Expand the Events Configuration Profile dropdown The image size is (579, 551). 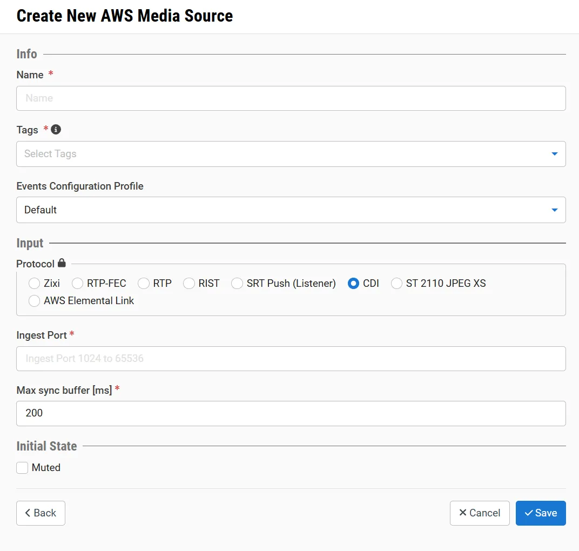click(291, 210)
